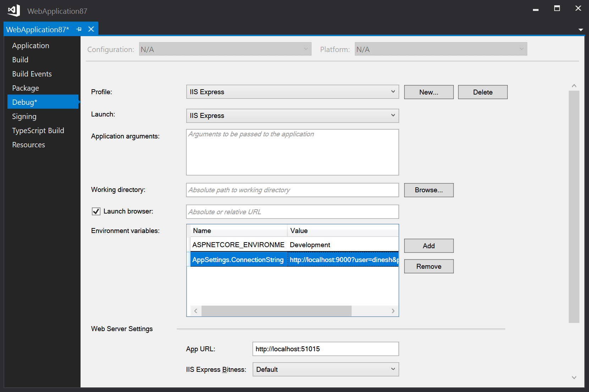
Task: Click the New... profile button
Action: [x=429, y=92]
